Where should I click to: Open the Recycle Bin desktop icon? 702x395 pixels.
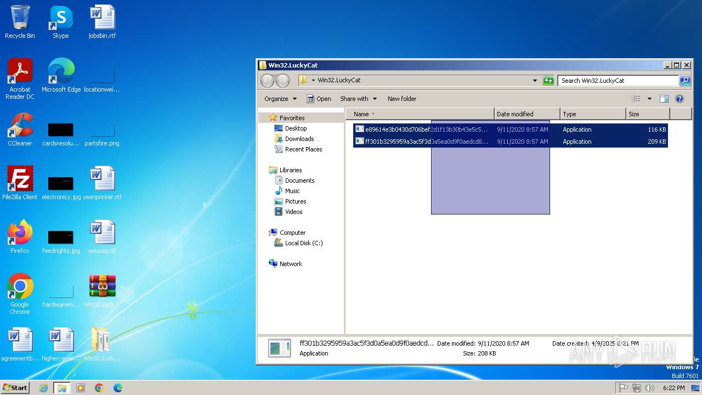click(20, 22)
